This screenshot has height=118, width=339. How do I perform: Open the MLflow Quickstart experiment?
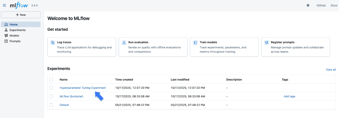click(71, 96)
